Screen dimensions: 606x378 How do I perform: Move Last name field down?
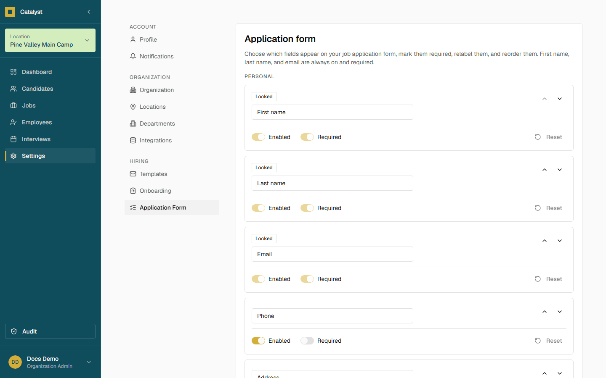point(560,170)
